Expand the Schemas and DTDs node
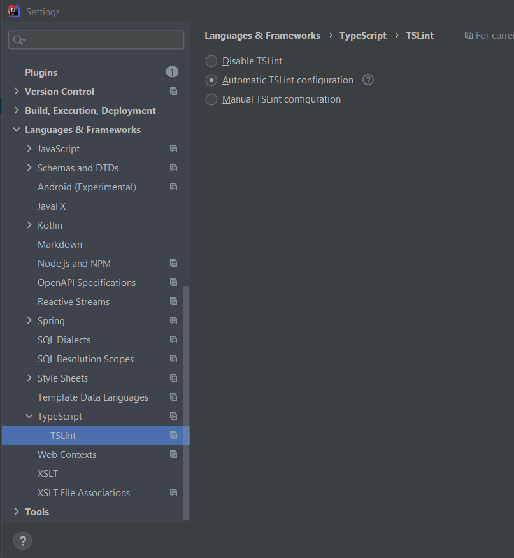 29,168
